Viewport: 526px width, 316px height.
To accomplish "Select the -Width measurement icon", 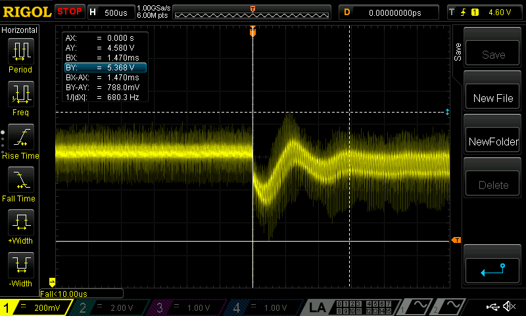I will click(21, 265).
